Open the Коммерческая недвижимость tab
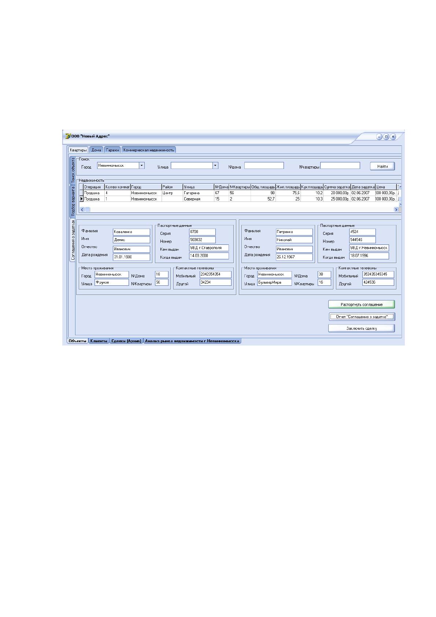 pos(149,150)
